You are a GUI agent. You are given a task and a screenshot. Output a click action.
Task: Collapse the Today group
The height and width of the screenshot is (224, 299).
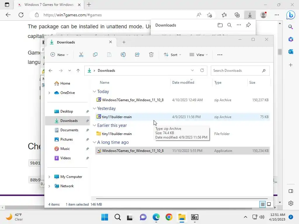[x=94, y=92]
